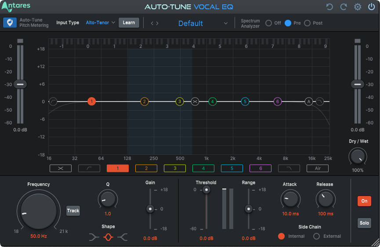
Task: Click the 10.0 ms attack value
Action: pyautogui.click(x=290, y=214)
